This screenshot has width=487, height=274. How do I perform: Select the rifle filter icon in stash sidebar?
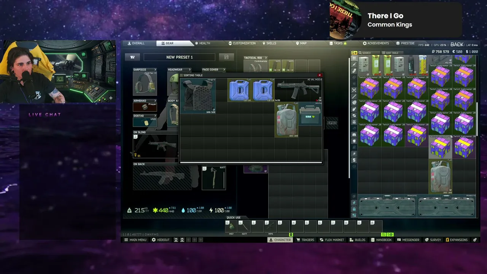click(354, 65)
